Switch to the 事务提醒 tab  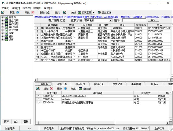coord(136,84)
